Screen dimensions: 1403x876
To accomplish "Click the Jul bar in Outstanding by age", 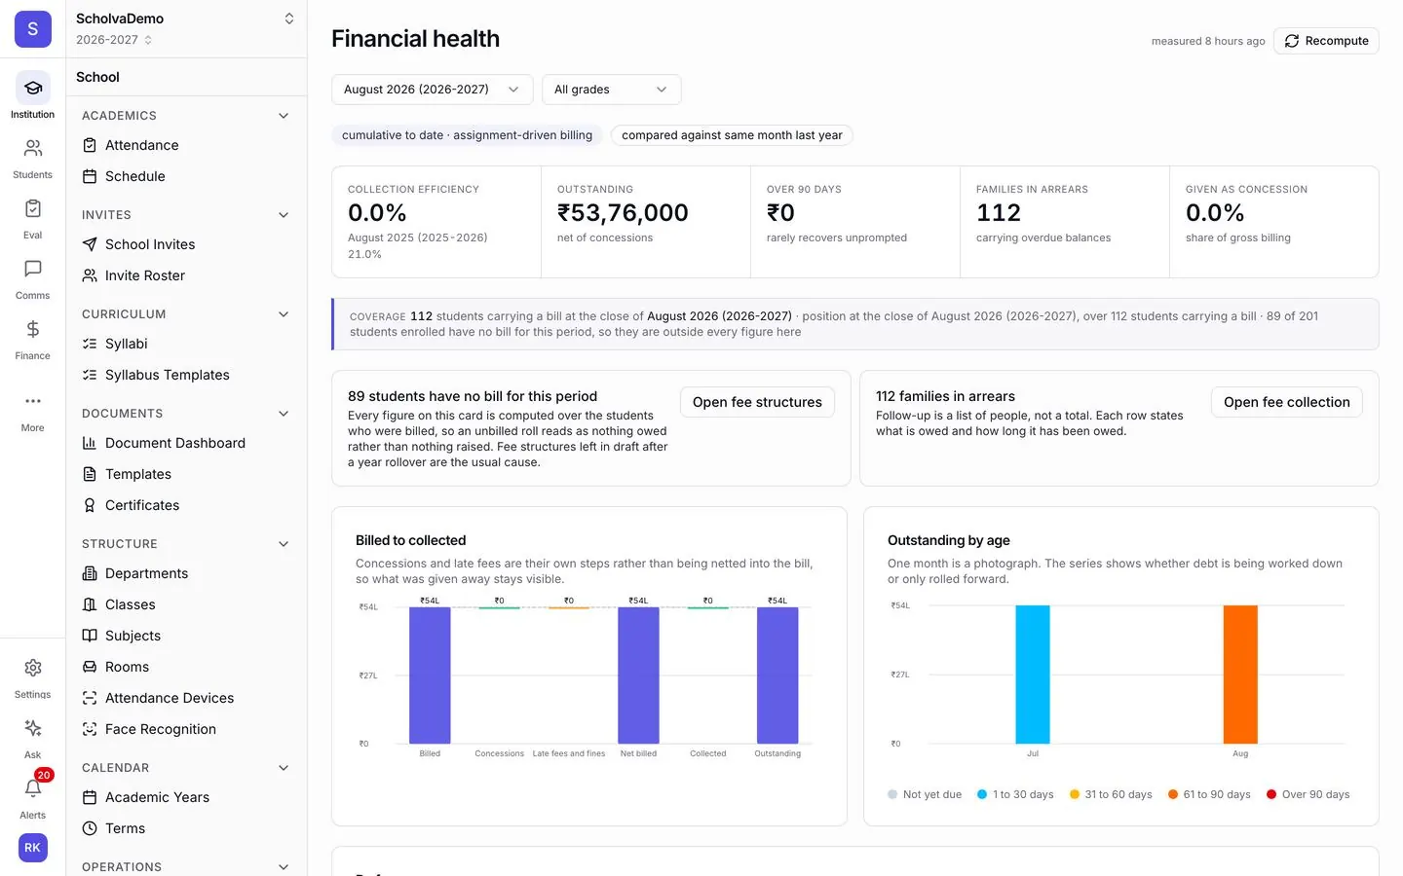I will 1033,675.
